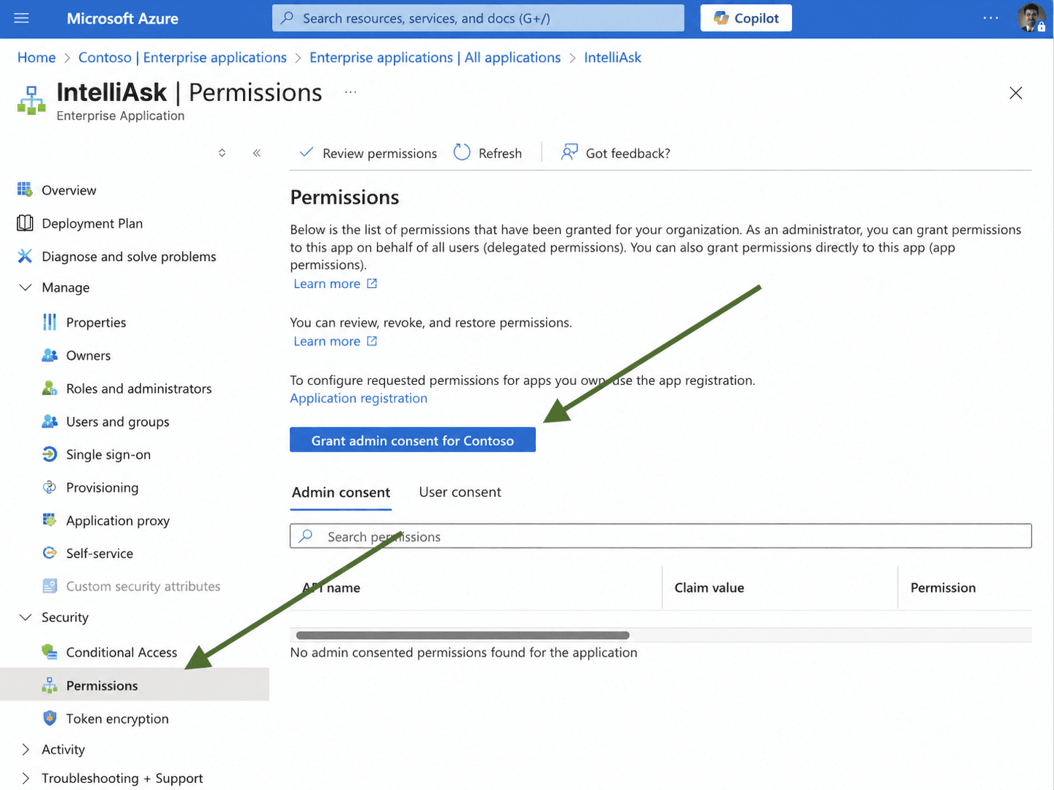Expand the Troubleshooting + Support section chevron
The height and width of the screenshot is (790, 1054).
click(x=25, y=778)
